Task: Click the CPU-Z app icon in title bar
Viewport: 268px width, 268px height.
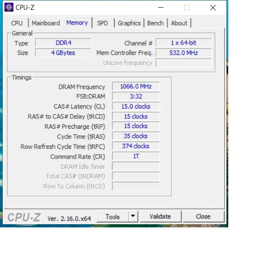Action: pyautogui.click(x=9, y=7)
